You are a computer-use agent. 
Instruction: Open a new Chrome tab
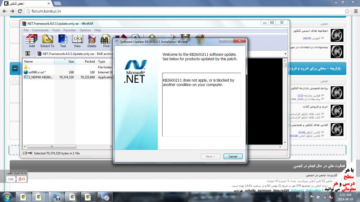coord(57,4)
